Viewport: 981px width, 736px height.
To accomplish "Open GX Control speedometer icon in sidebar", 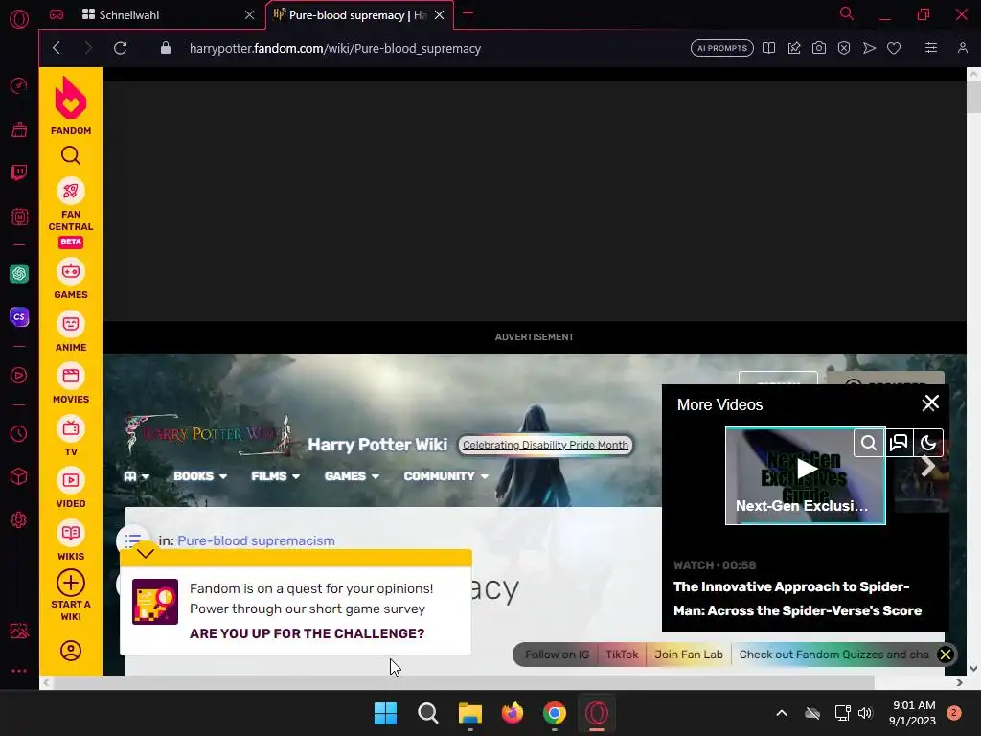I will tap(19, 85).
